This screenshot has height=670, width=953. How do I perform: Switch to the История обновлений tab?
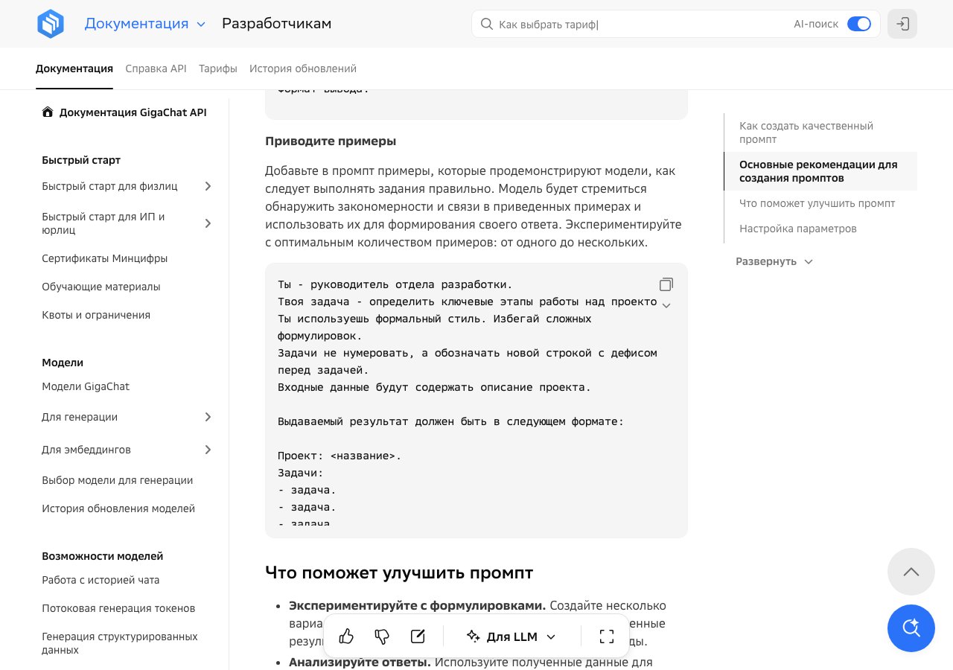click(303, 68)
